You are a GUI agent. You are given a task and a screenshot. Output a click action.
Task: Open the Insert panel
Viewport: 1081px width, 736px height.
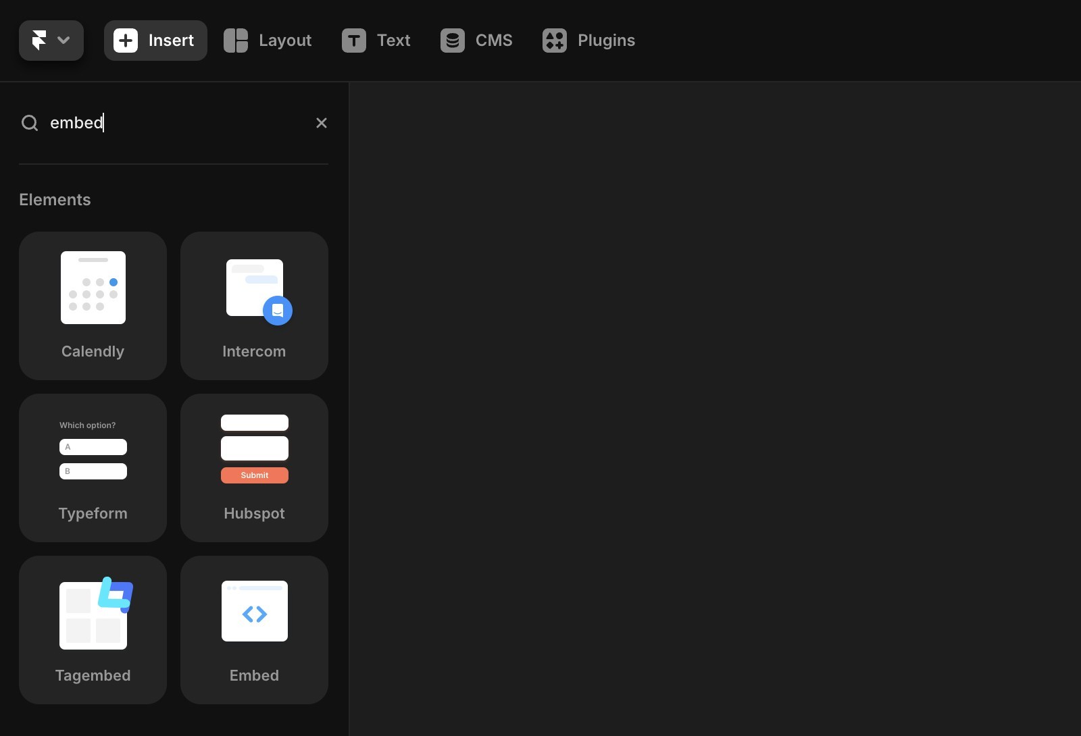coord(155,41)
